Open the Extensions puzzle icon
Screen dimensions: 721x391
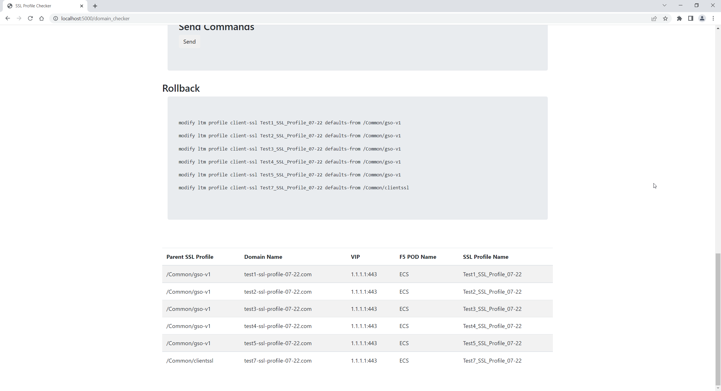679,18
